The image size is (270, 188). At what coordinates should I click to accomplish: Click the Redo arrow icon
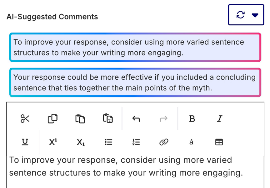tap(163, 119)
